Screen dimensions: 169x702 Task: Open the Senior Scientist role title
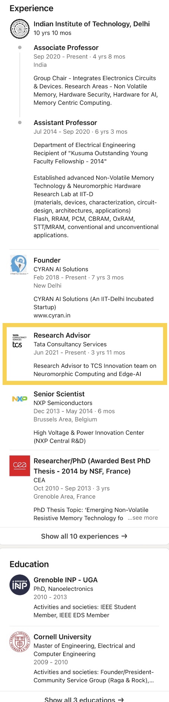[59, 394]
